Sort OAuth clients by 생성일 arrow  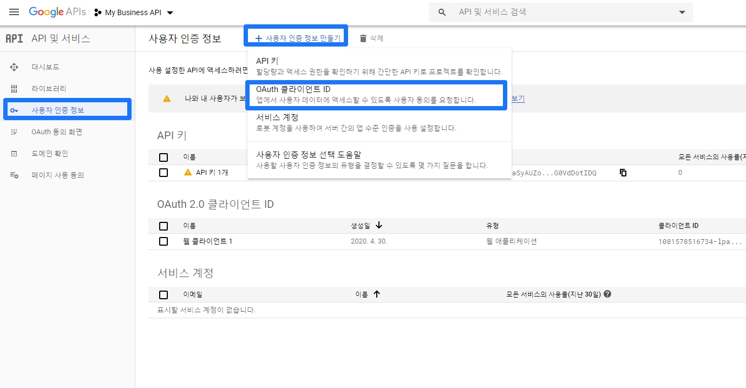point(379,225)
